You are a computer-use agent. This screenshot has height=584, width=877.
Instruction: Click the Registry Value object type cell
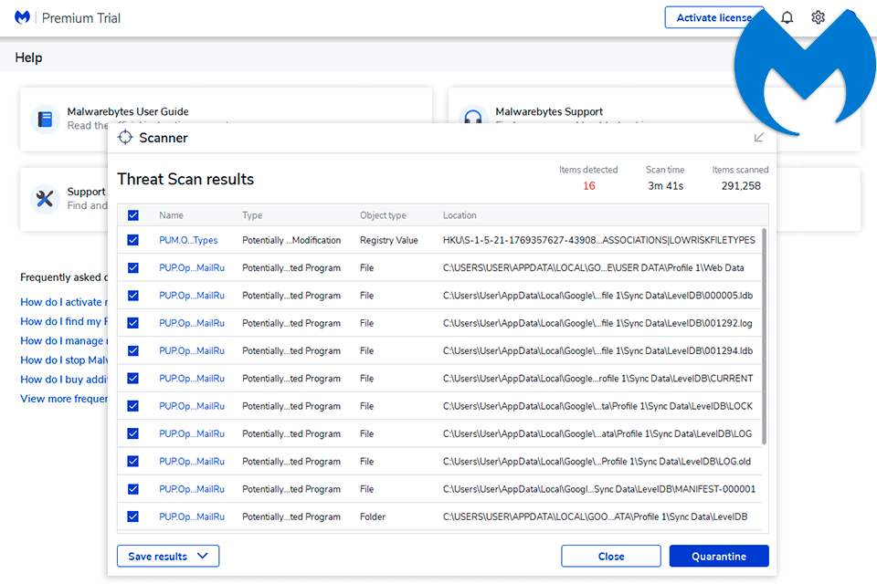pyautogui.click(x=389, y=240)
